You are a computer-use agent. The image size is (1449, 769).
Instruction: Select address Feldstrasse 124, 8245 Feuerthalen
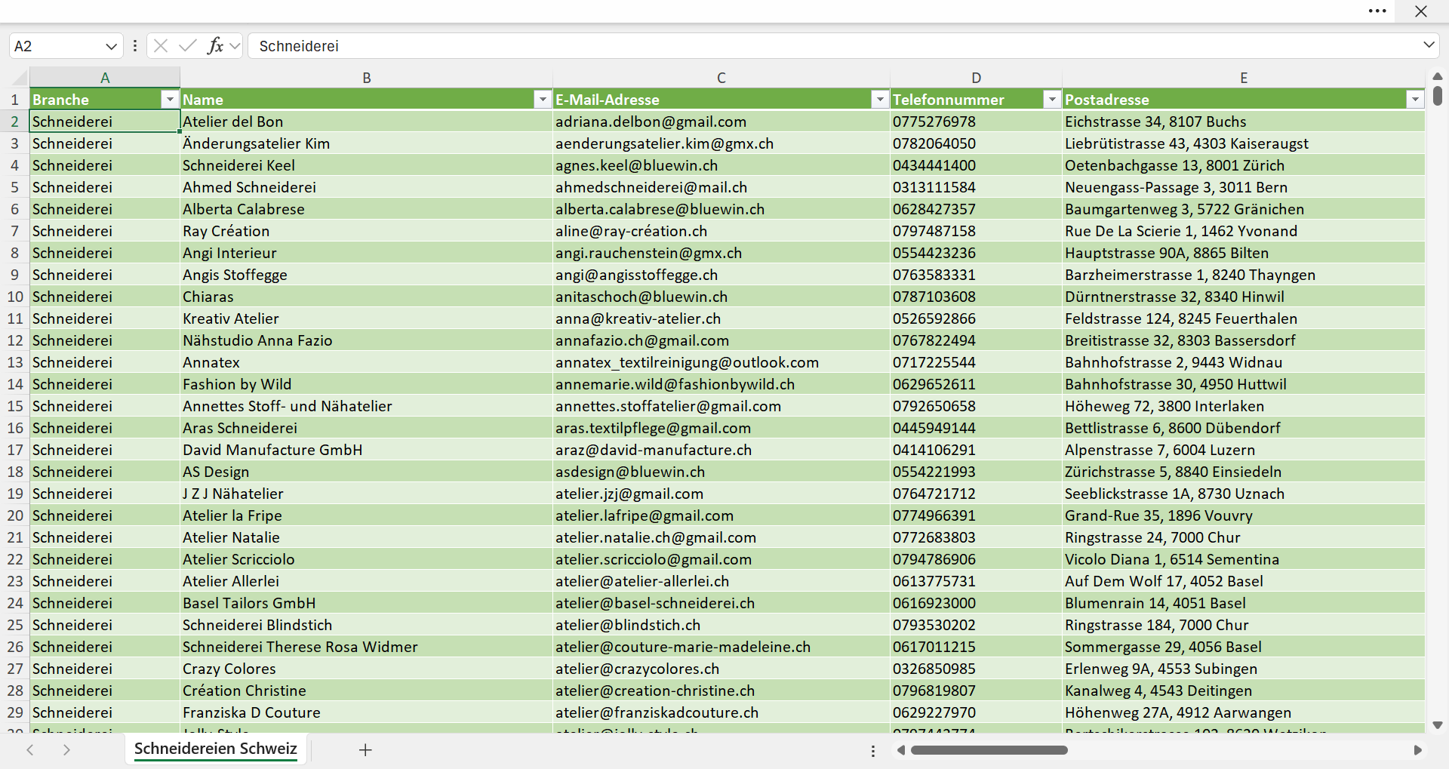1244,318
